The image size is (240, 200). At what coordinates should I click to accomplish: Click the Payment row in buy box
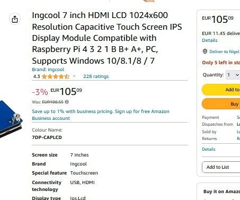[221, 117]
